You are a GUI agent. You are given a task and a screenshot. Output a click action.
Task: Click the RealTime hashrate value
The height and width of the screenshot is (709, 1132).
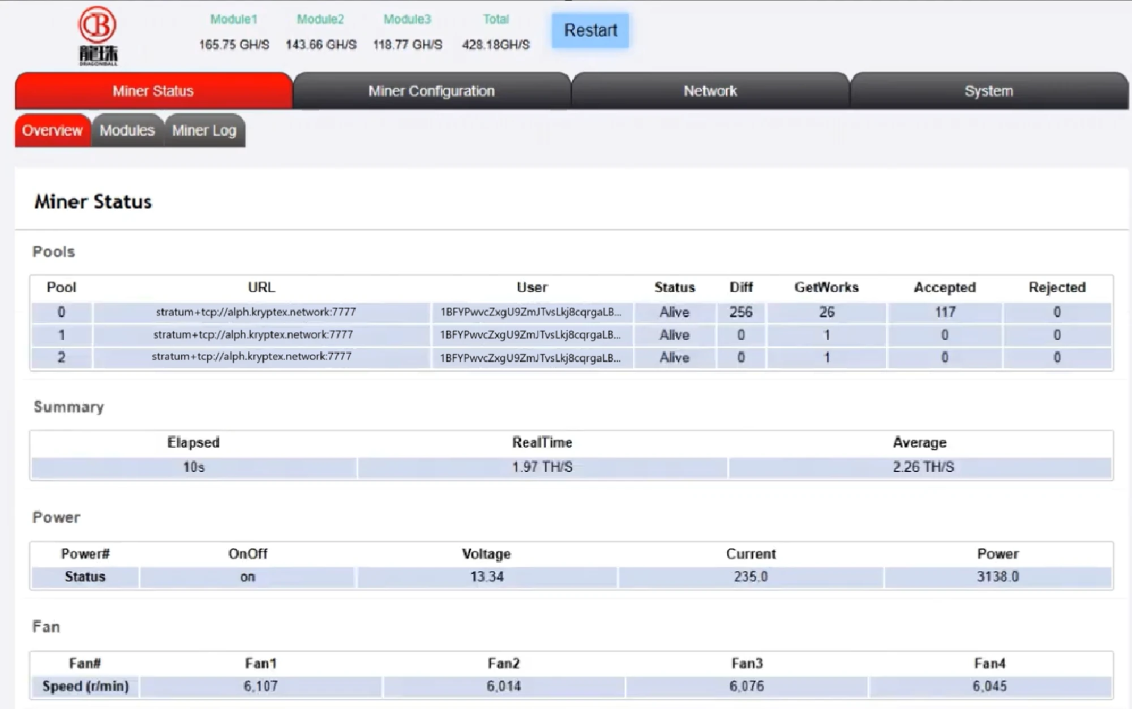coord(542,467)
